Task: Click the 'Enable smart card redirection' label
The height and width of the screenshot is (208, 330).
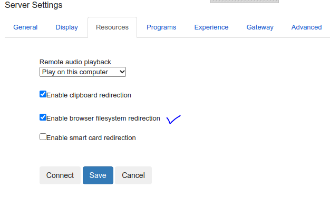Action: [x=91, y=138]
